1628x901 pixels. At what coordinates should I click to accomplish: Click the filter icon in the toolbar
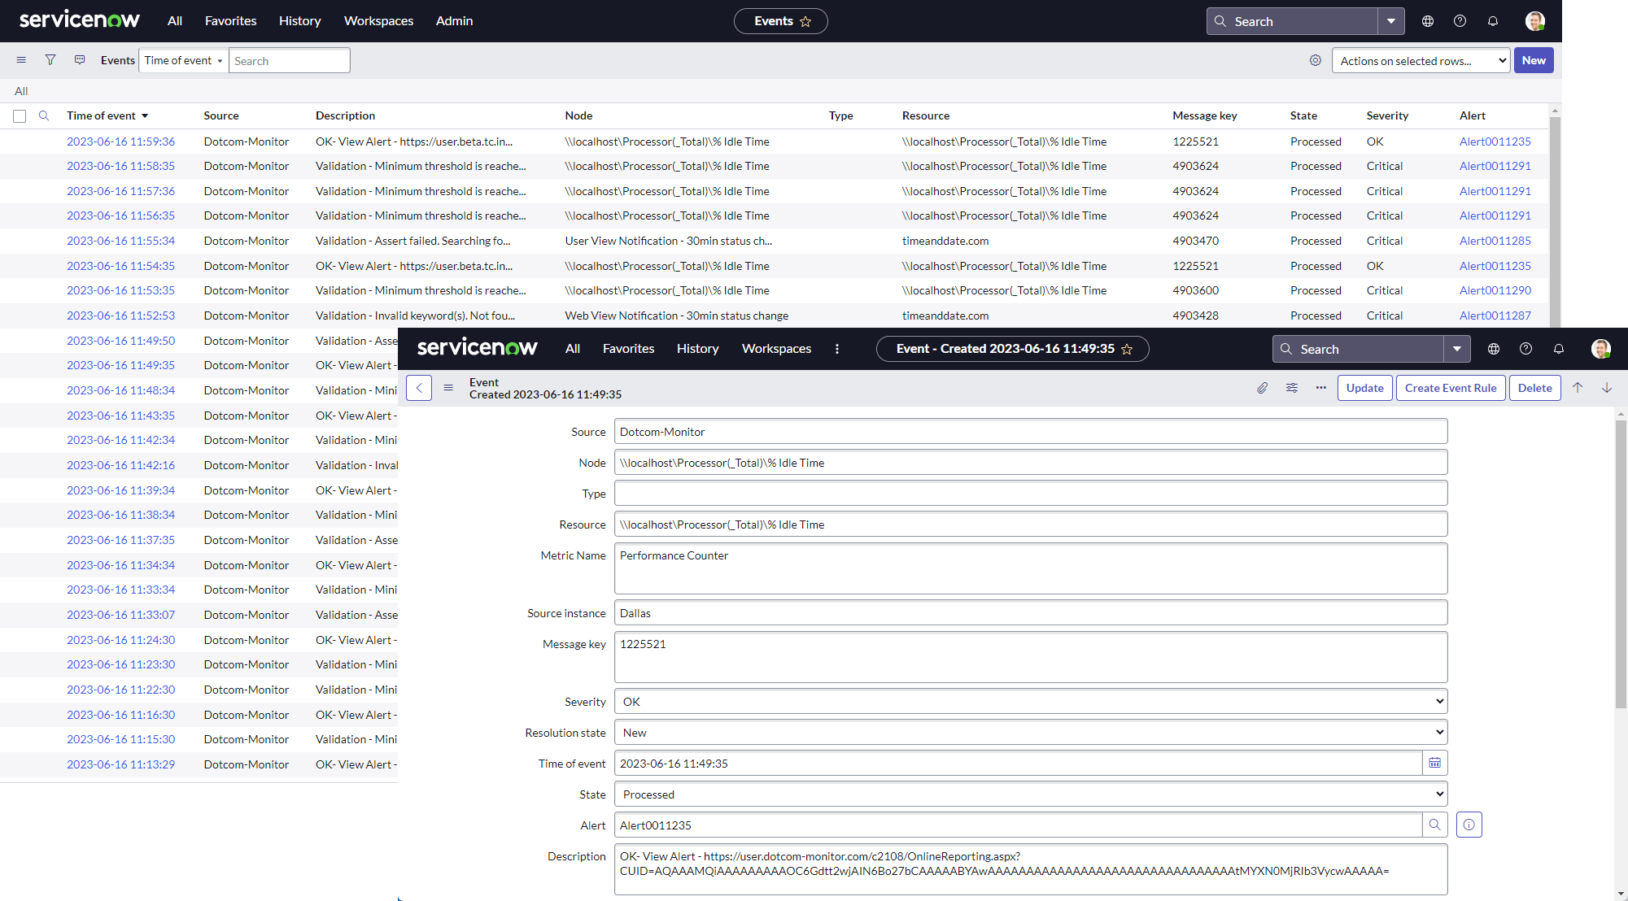tap(51, 60)
